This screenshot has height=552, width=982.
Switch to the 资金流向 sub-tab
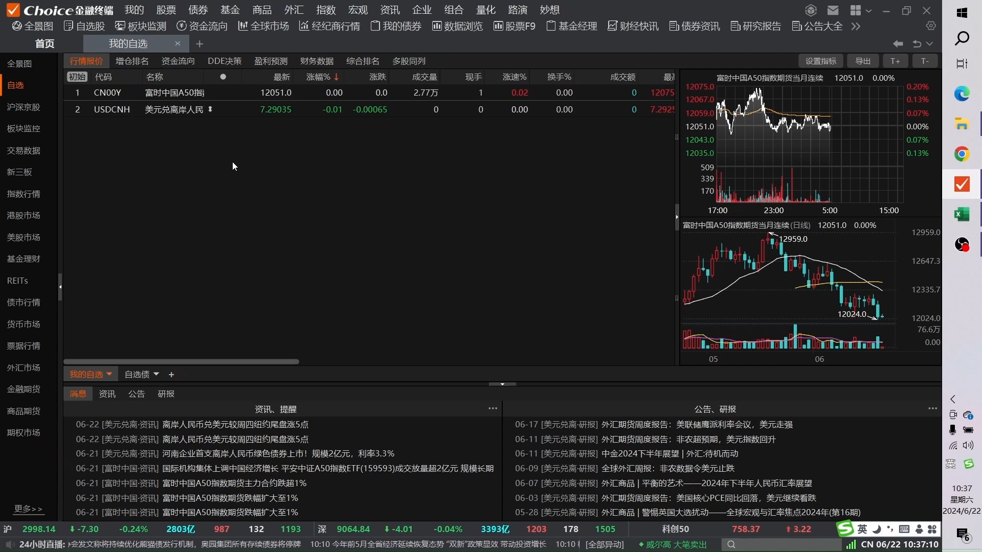(x=178, y=61)
